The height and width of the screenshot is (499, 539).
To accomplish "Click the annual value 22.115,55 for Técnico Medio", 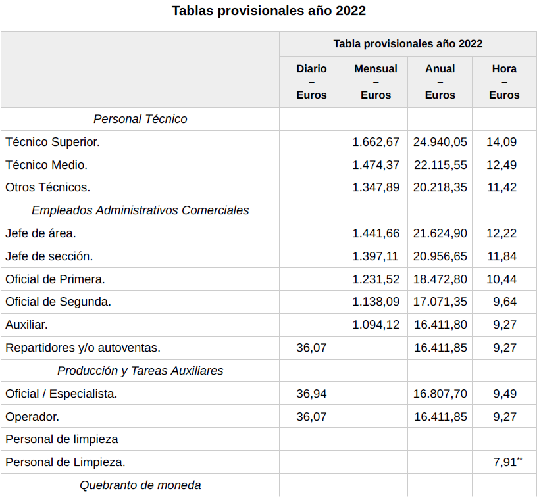I will [x=440, y=165].
